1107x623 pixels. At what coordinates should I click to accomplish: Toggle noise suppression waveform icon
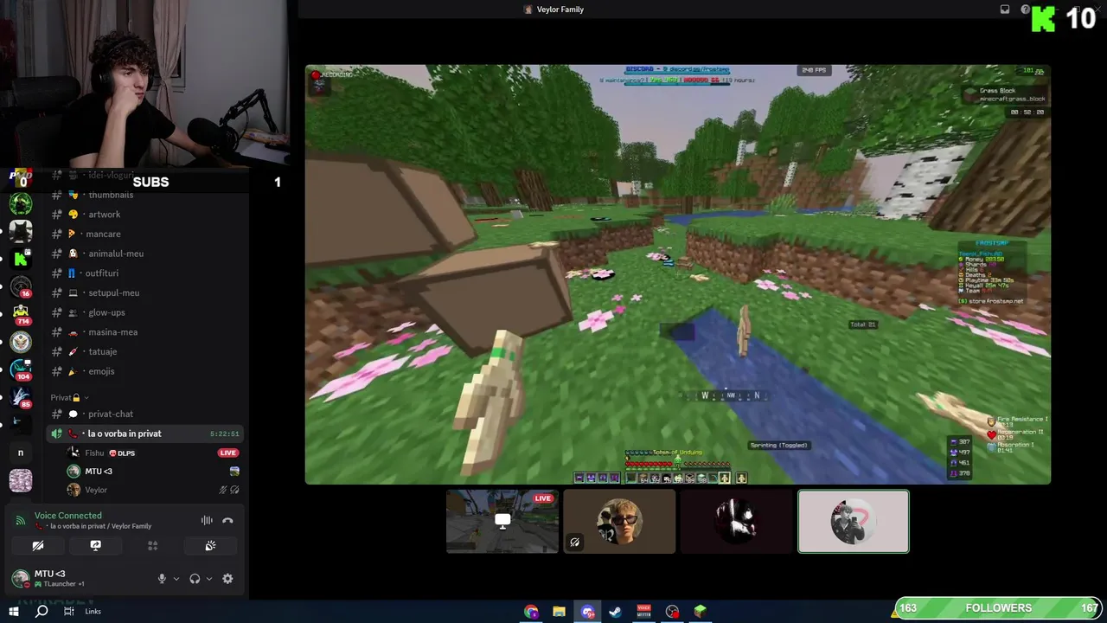pyautogui.click(x=207, y=521)
